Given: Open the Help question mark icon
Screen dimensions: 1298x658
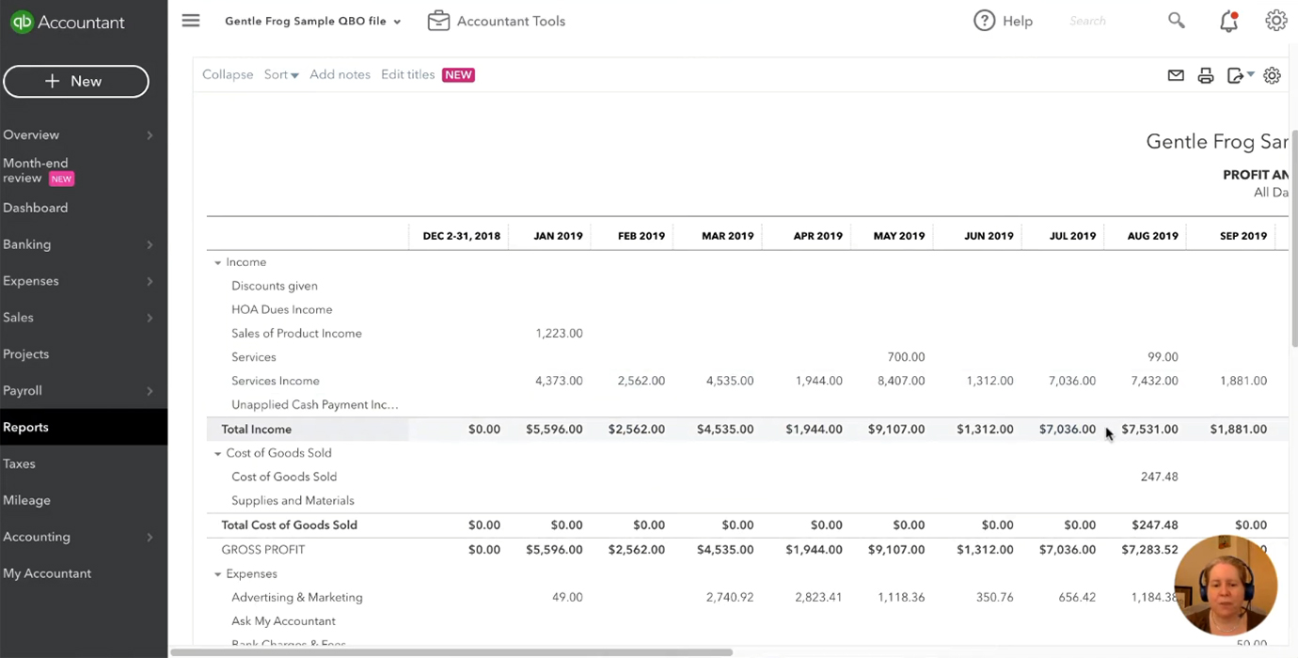Looking at the screenshot, I should pos(1003,21).
